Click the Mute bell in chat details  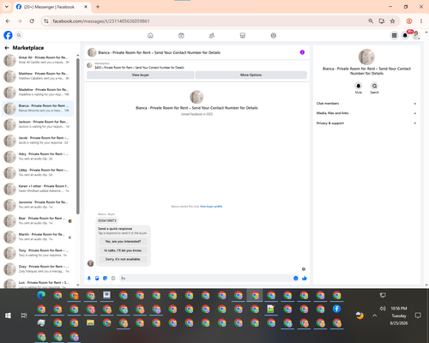(359, 86)
